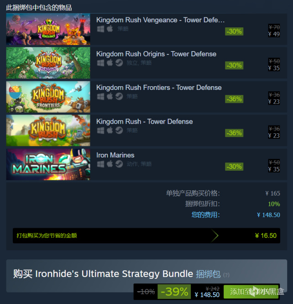Click Apple icon under Kingdom Rush Vengeance
Image resolution: width=293 pixels, height=304 pixels.
click(110, 29)
